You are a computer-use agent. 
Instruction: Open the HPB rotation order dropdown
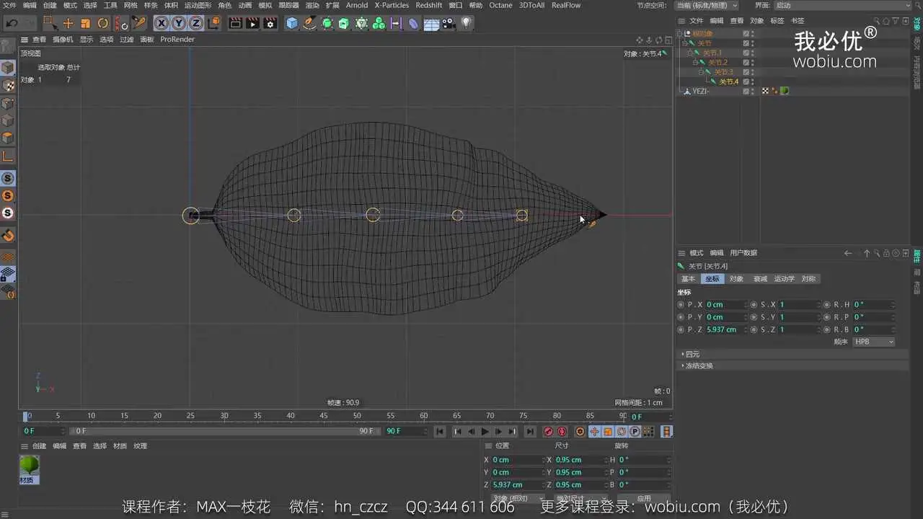(x=873, y=342)
